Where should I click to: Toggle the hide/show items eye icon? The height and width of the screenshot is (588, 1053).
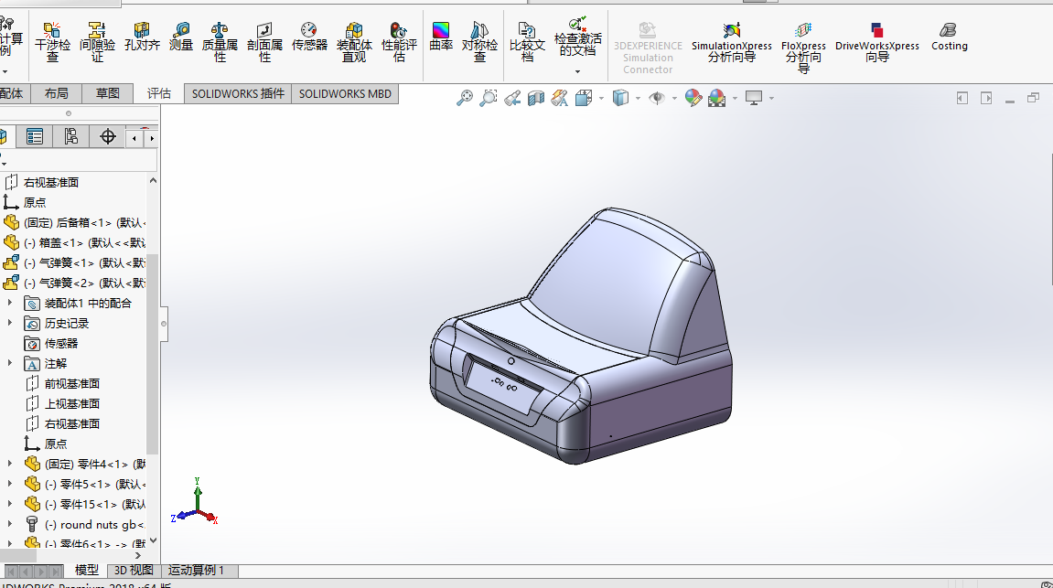click(x=657, y=98)
